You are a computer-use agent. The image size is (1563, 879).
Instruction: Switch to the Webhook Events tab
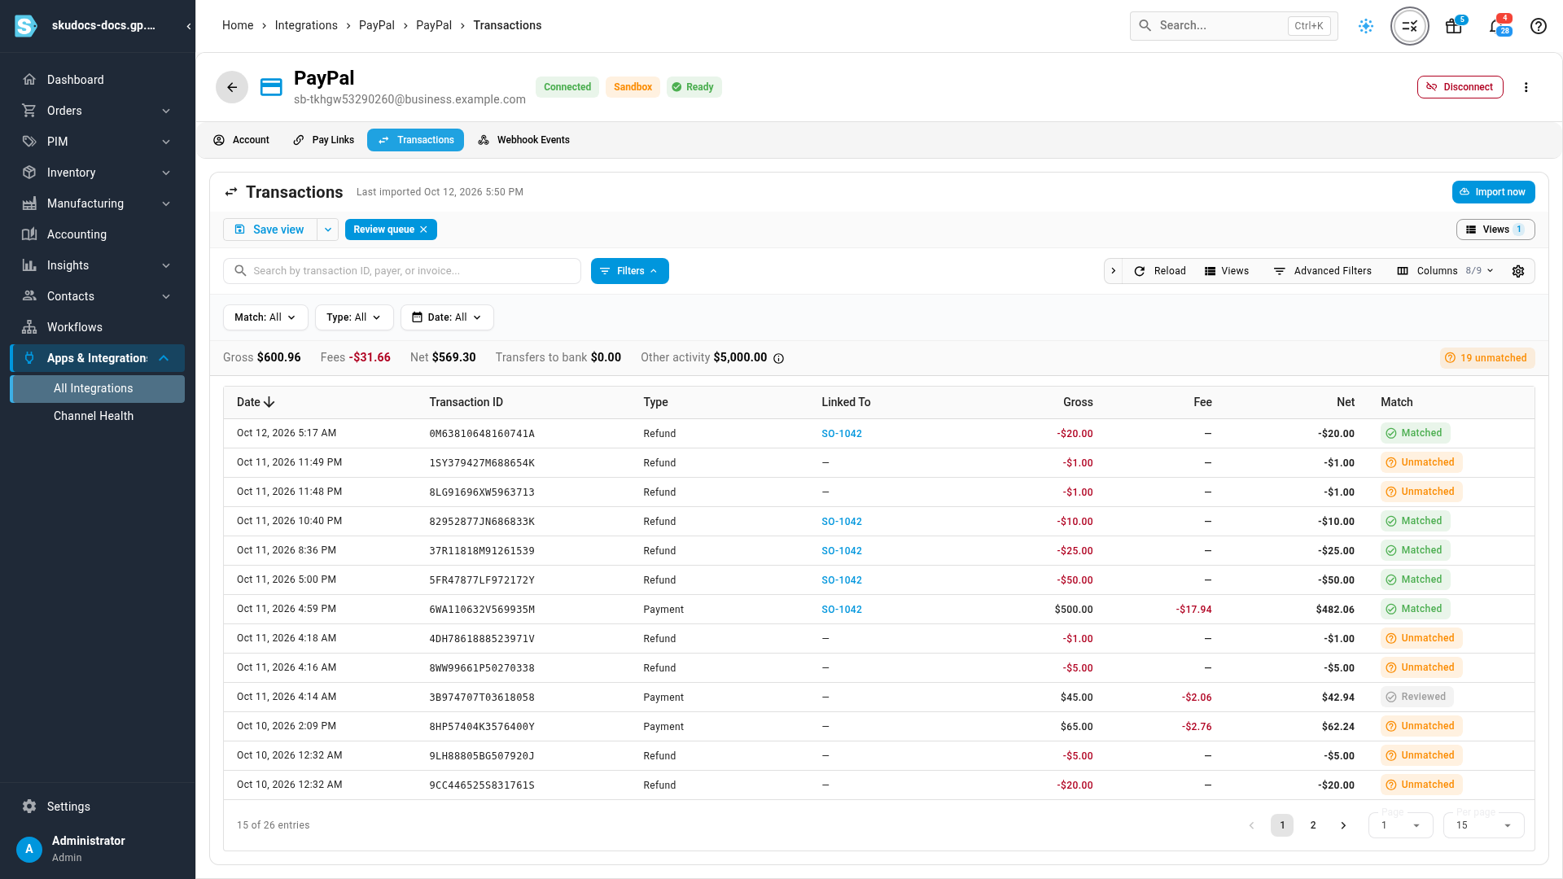[523, 140]
